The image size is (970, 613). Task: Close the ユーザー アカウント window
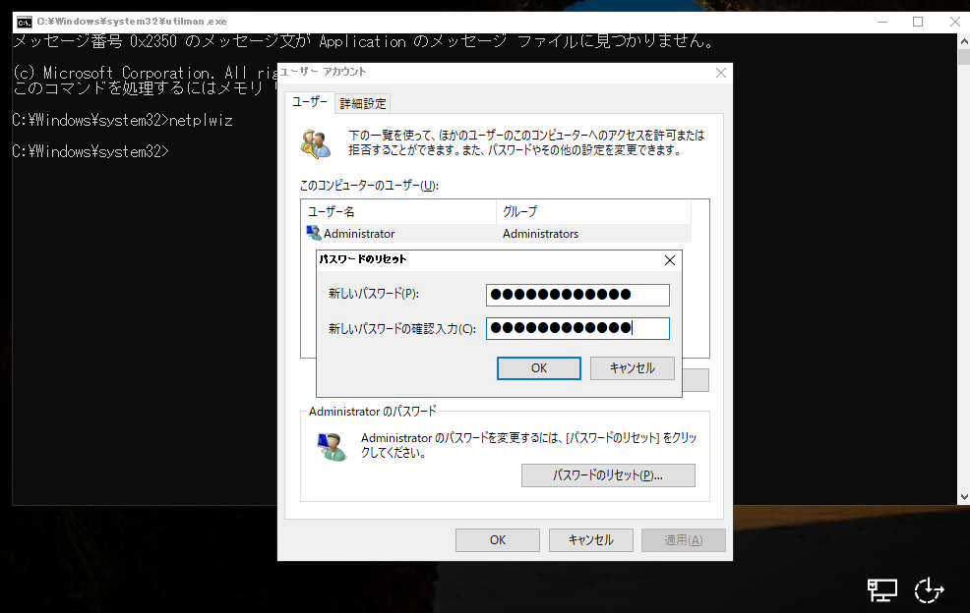click(x=721, y=73)
